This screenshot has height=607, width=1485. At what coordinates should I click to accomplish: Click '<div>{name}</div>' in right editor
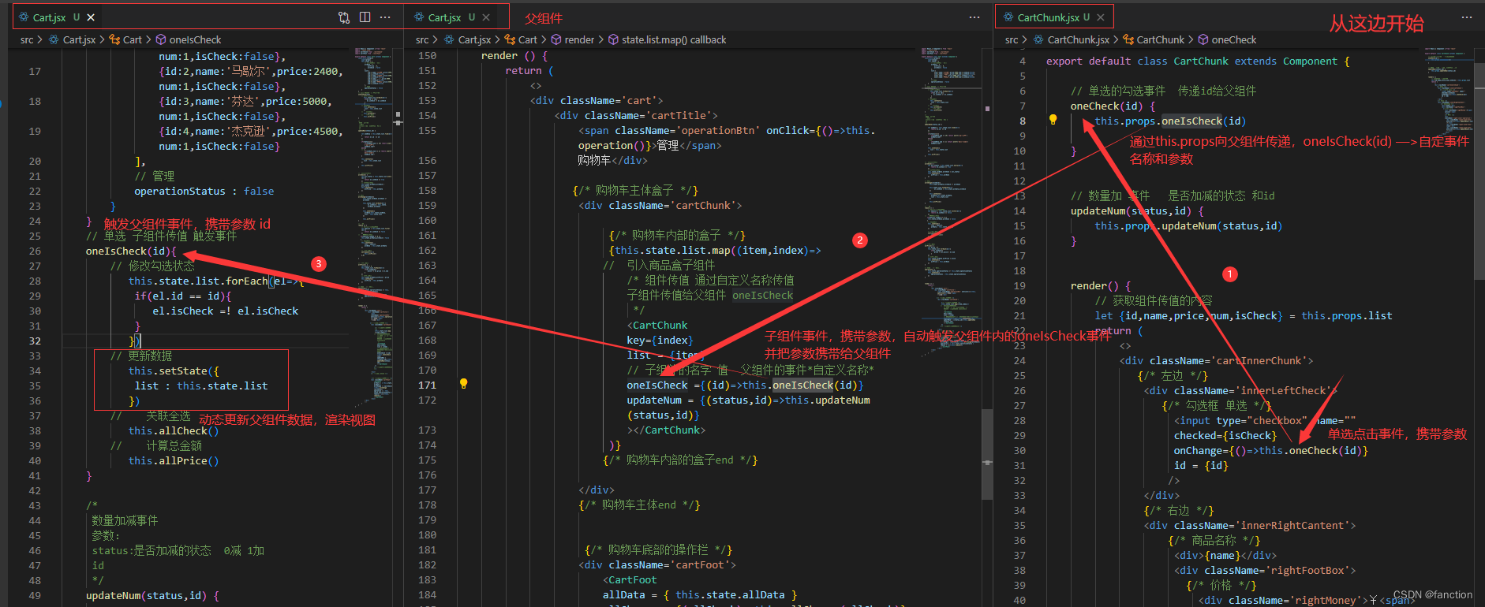[x=1225, y=556]
